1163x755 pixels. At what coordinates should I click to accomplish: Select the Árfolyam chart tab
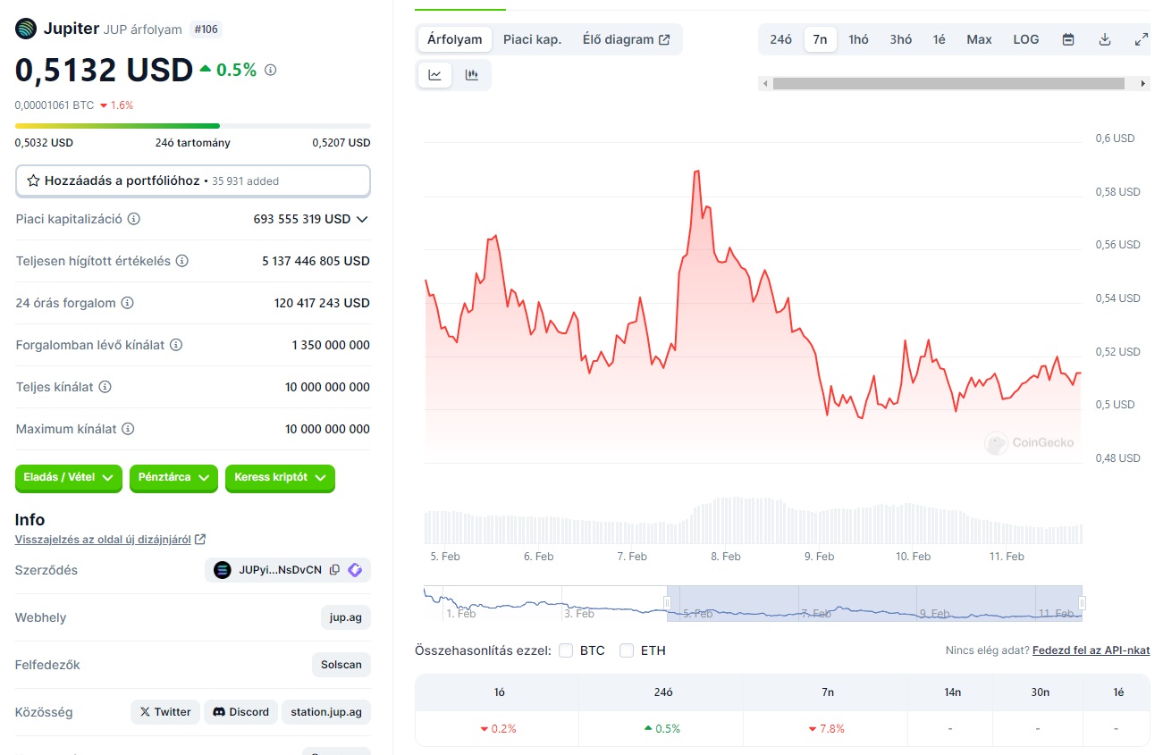pyautogui.click(x=455, y=39)
